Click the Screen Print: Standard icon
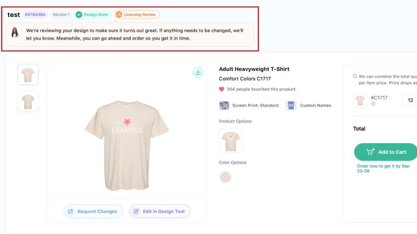The width and height of the screenshot is (417, 234). click(x=224, y=105)
